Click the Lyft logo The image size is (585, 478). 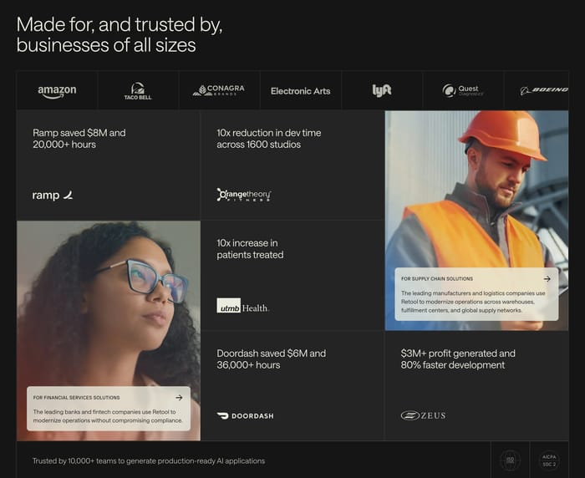click(382, 90)
